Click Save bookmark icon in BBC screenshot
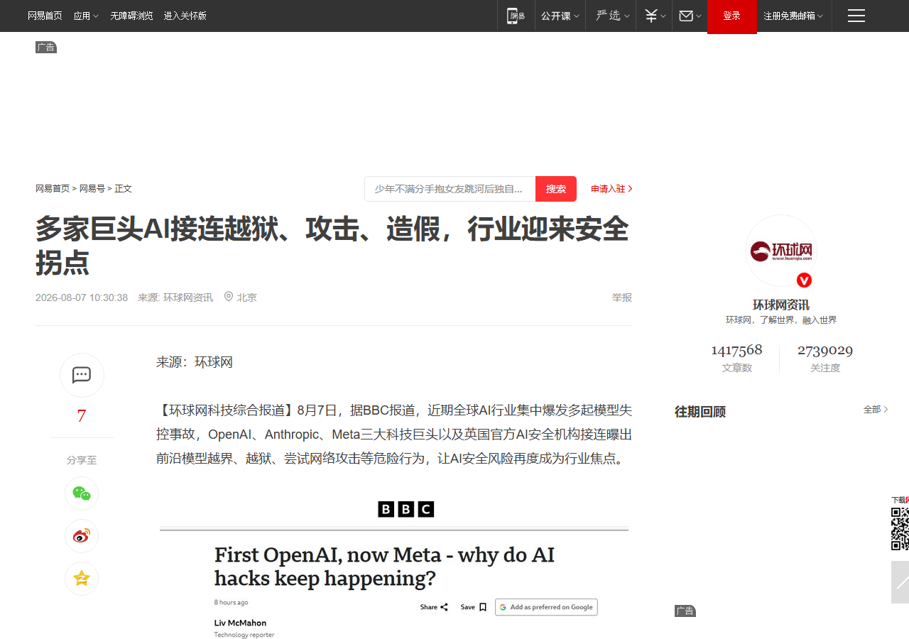This screenshot has height=639, width=909. tap(483, 607)
